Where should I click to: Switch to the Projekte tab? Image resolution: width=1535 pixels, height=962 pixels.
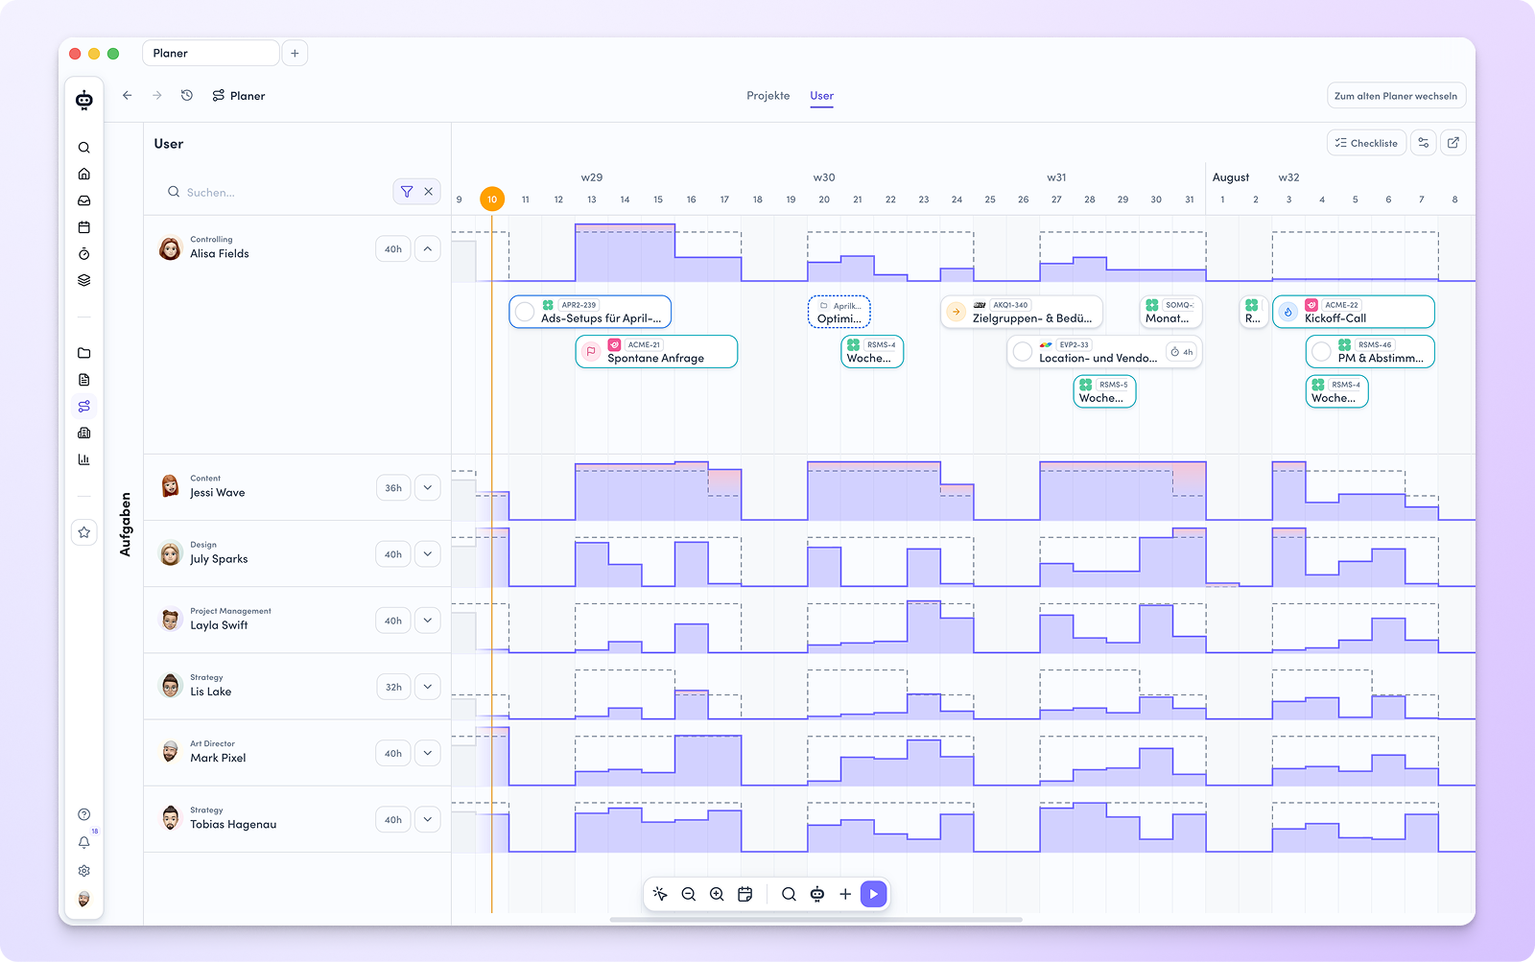pos(768,96)
